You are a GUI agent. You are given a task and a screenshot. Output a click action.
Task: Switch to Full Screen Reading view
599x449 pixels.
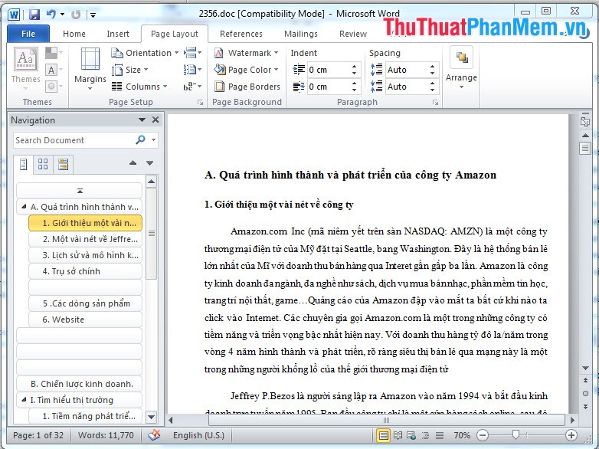[x=398, y=435]
